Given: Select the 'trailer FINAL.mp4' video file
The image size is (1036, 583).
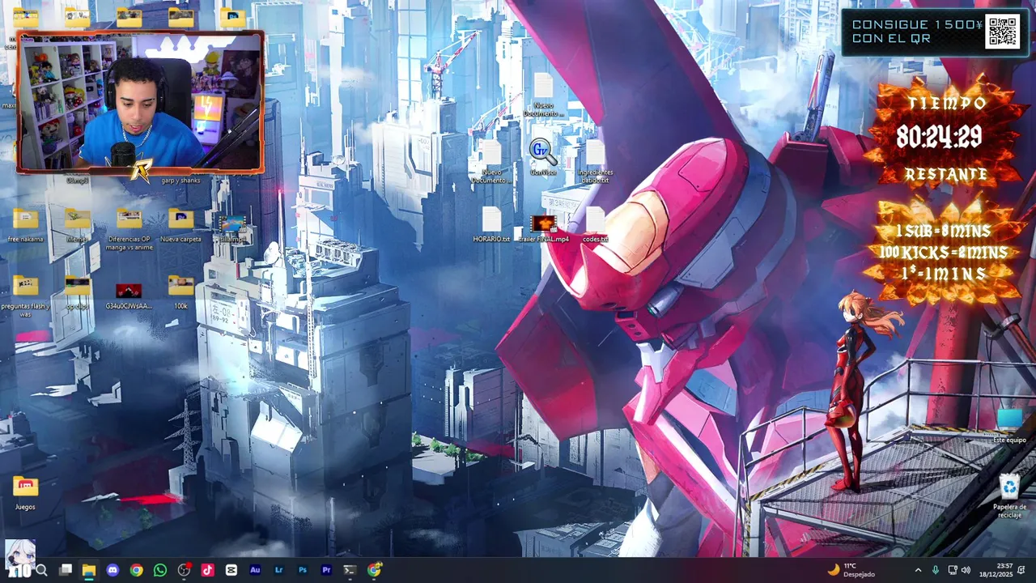Looking at the screenshot, I should tap(544, 228).
